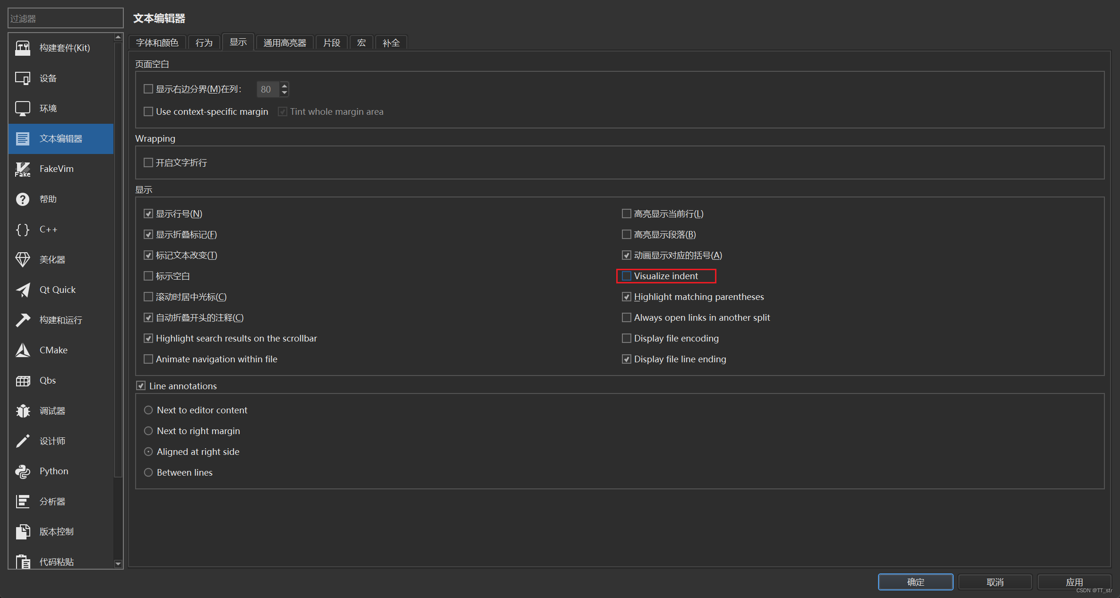
Task: Click the margin column value 80 field
Action: tap(268, 89)
